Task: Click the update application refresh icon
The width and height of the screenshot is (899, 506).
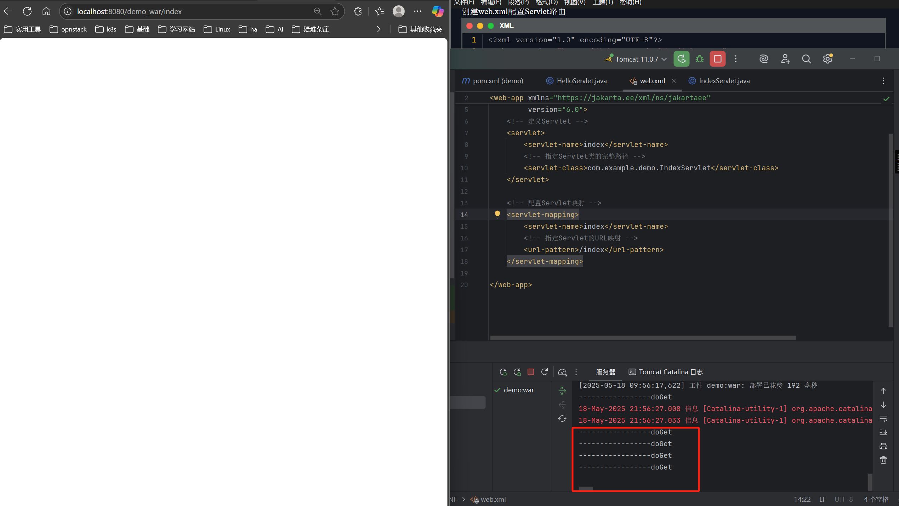Action: click(x=545, y=372)
